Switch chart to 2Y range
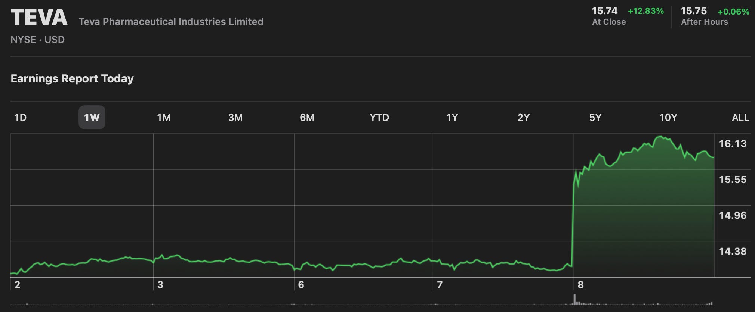Screen dimensions: 755x312 pyautogui.click(x=524, y=118)
